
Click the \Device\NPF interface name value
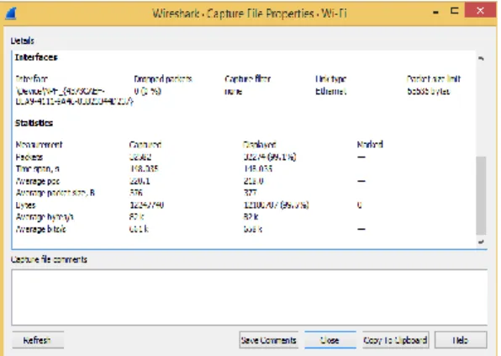coord(74,96)
